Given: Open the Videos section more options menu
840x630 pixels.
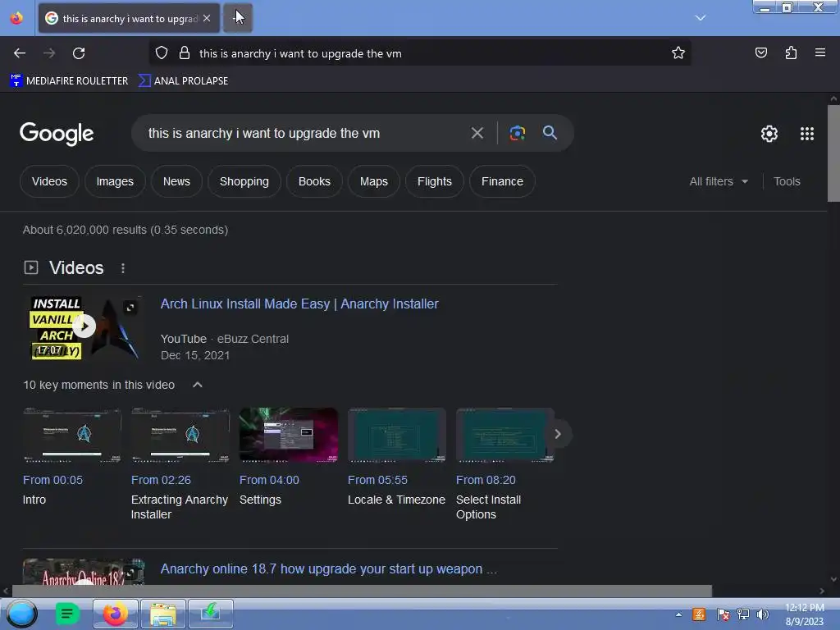Looking at the screenshot, I should tap(123, 268).
